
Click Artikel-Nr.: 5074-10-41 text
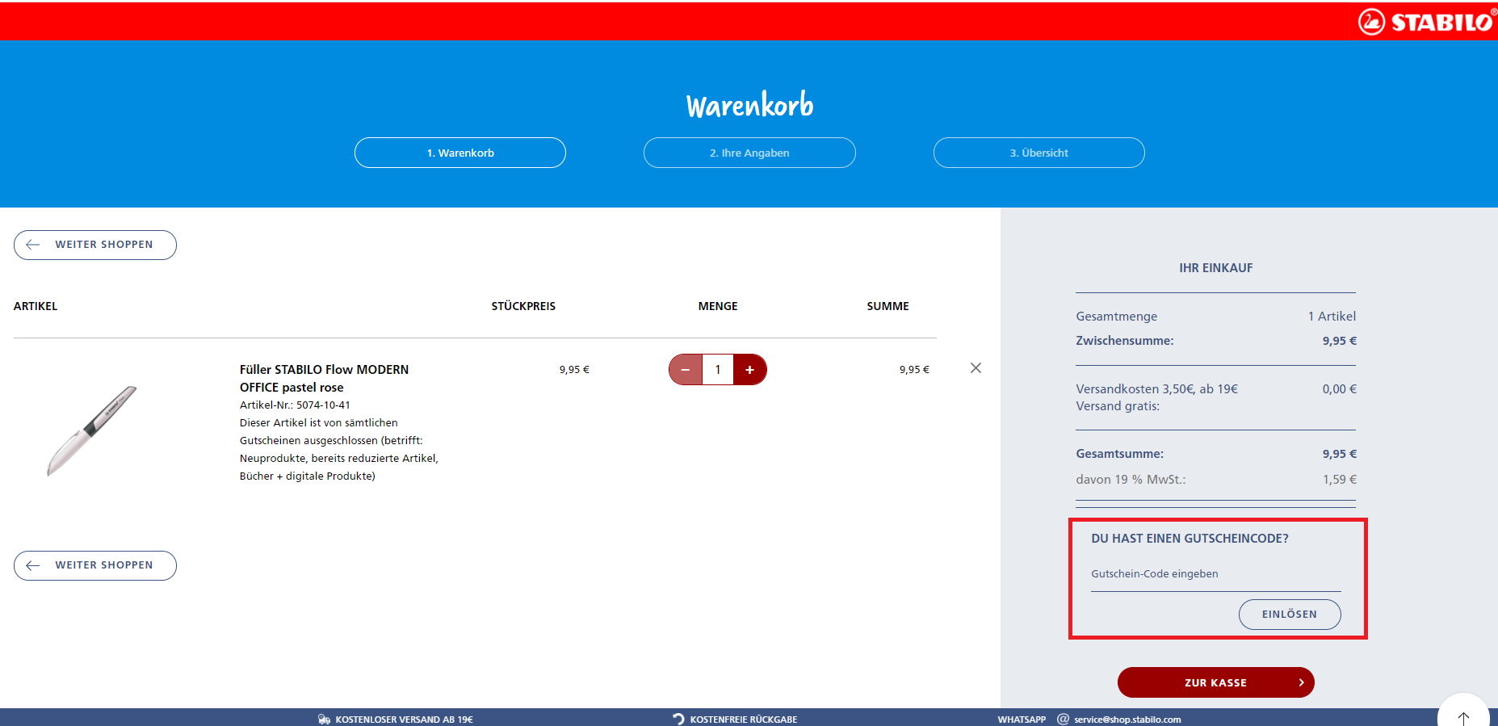pyautogui.click(x=295, y=405)
